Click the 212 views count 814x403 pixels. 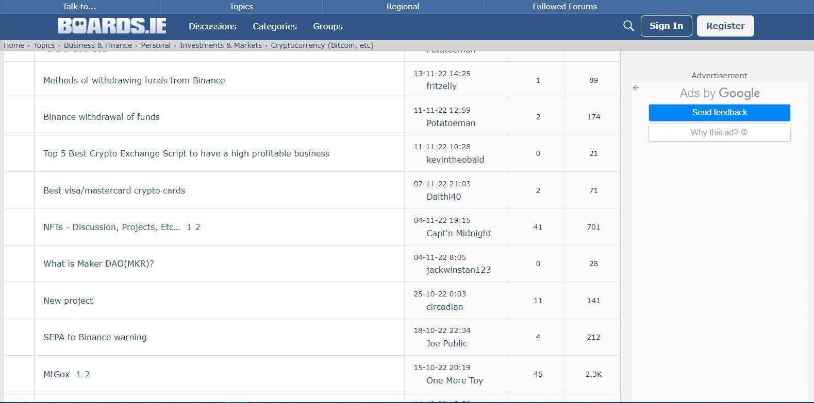593,337
